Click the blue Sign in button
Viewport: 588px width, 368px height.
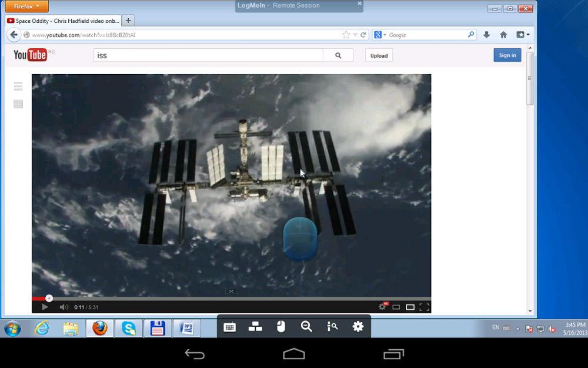[507, 55]
